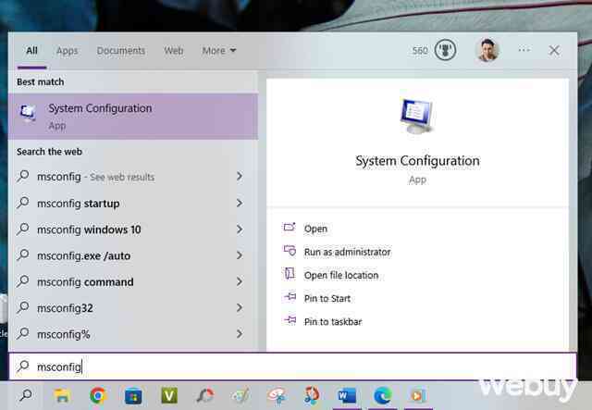Open Microsoft Store from the taskbar

point(133,396)
